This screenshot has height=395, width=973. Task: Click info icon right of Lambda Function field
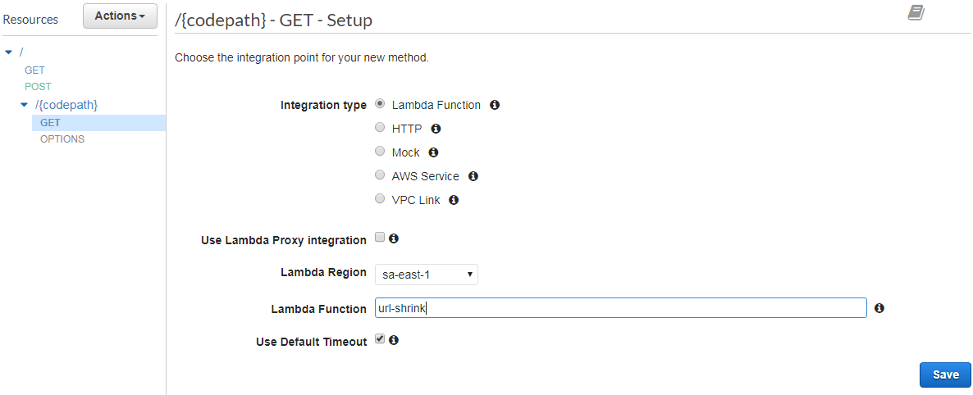pos(879,308)
